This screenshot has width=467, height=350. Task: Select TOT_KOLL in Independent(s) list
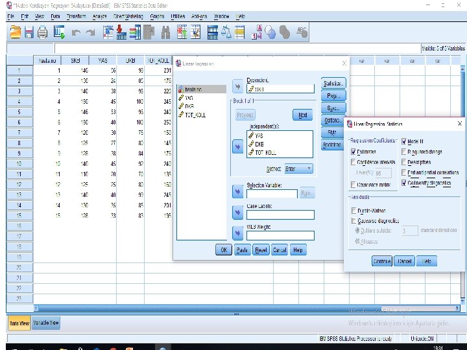click(265, 153)
